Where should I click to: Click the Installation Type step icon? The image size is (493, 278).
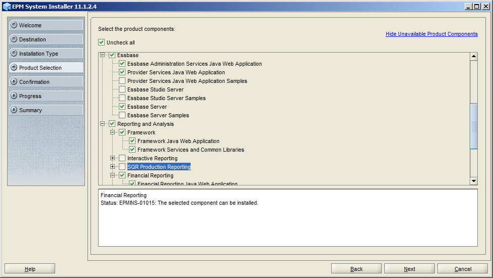pyautogui.click(x=14, y=53)
